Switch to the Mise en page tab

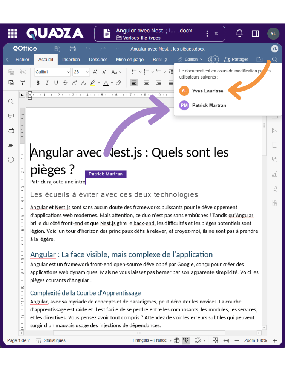pyautogui.click(x=130, y=59)
